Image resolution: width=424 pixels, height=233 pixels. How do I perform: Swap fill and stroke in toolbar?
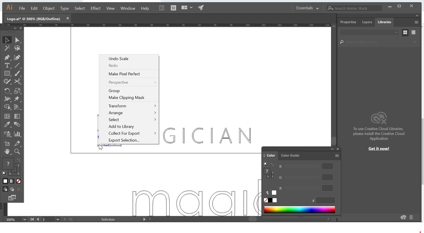click(x=19, y=160)
